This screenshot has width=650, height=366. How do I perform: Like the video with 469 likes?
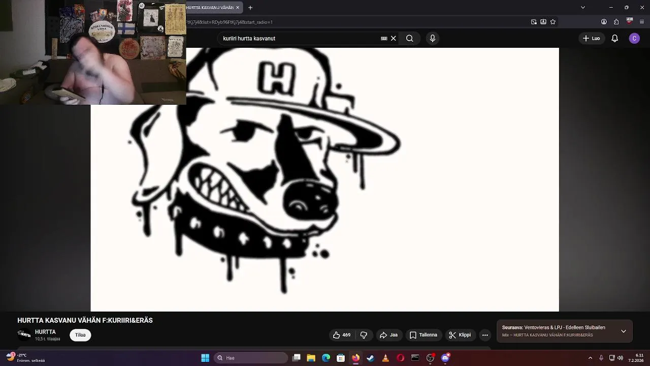341,335
